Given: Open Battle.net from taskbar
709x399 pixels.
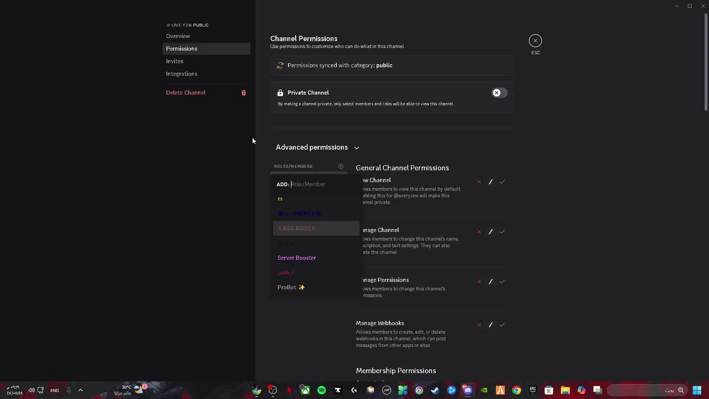Looking at the screenshot, I should [x=451, y=390].
